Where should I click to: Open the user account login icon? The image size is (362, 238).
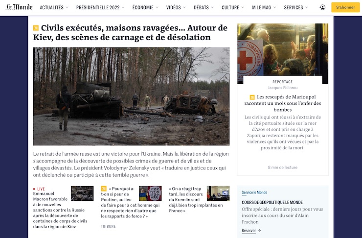pos(322,7)
